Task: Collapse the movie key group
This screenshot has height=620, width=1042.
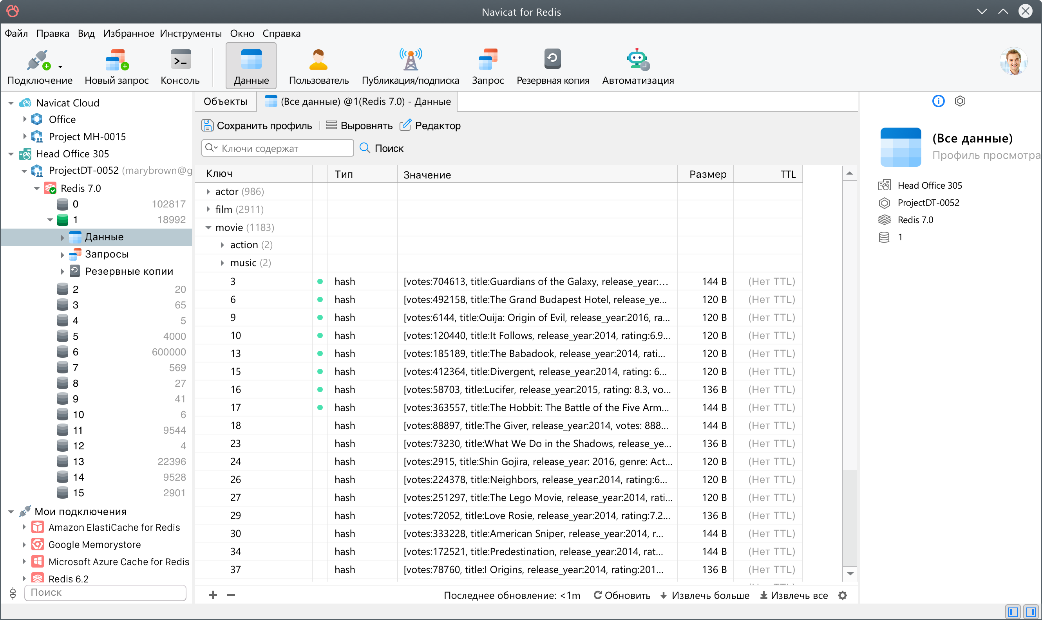Action: [208, 228]
